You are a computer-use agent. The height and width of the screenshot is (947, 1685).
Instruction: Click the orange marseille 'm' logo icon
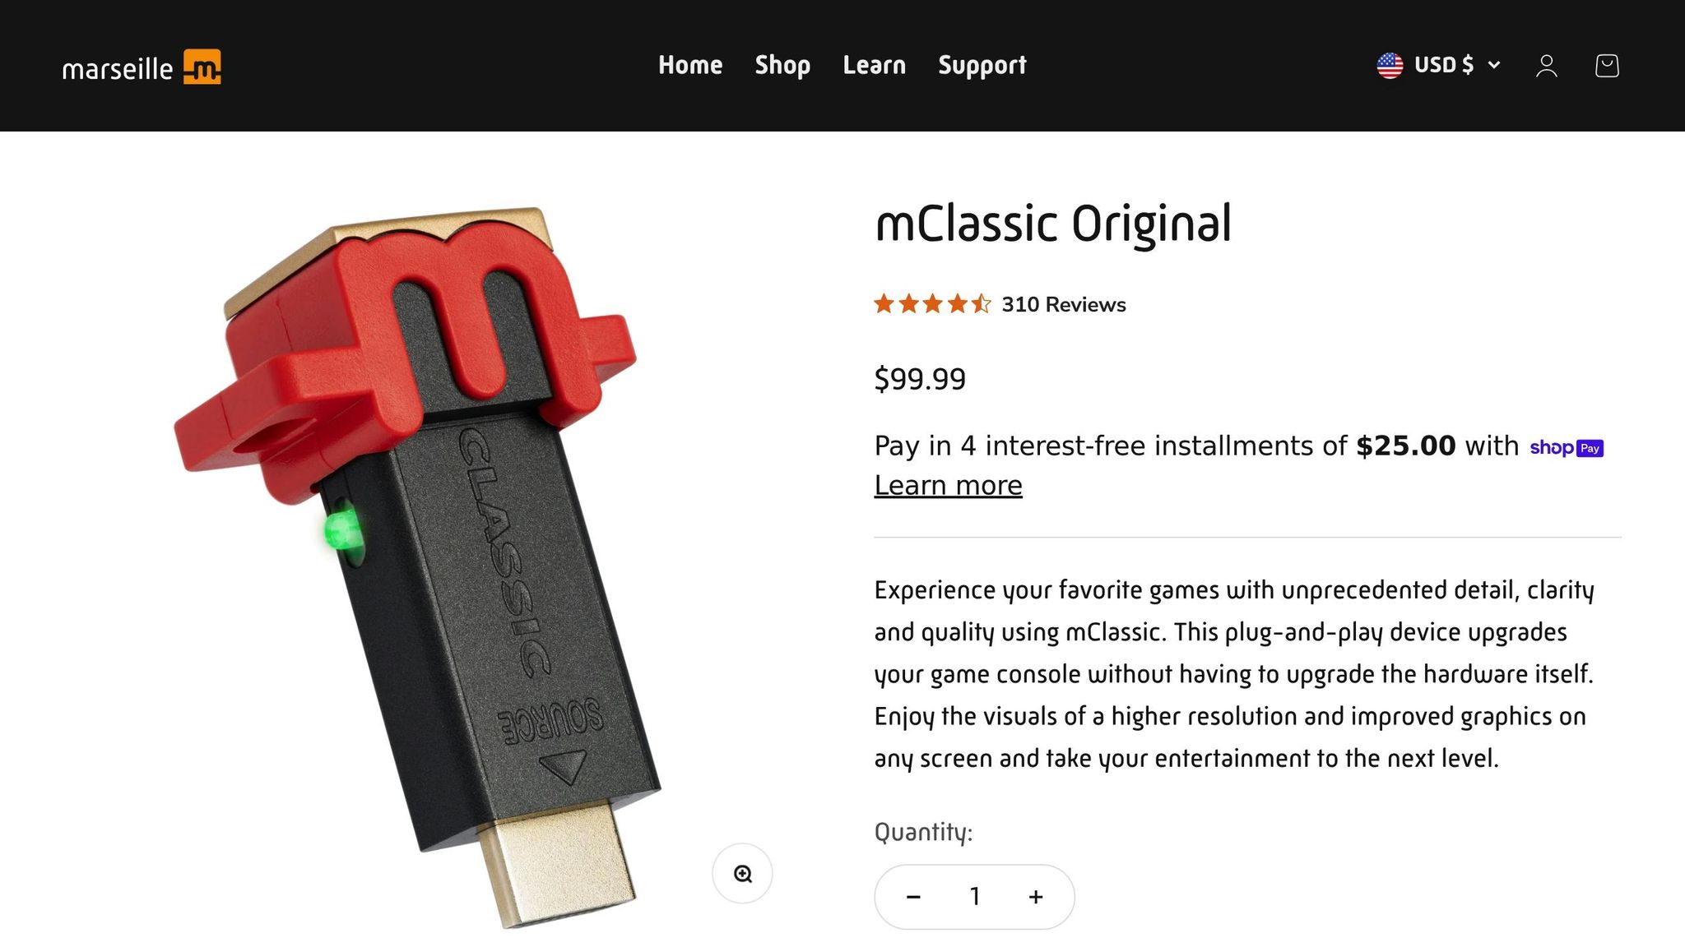click(204, 66)
